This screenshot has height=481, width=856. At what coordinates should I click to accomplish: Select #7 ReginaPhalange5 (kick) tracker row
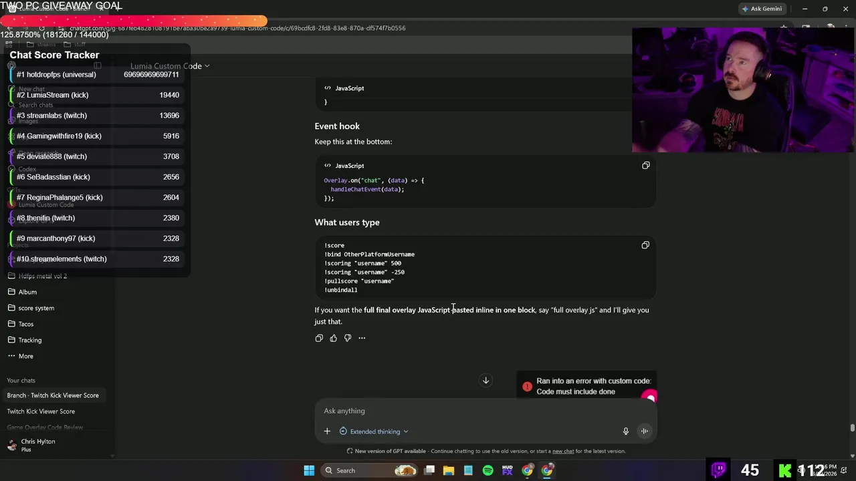pyautogui.click(x=98, y=197)
